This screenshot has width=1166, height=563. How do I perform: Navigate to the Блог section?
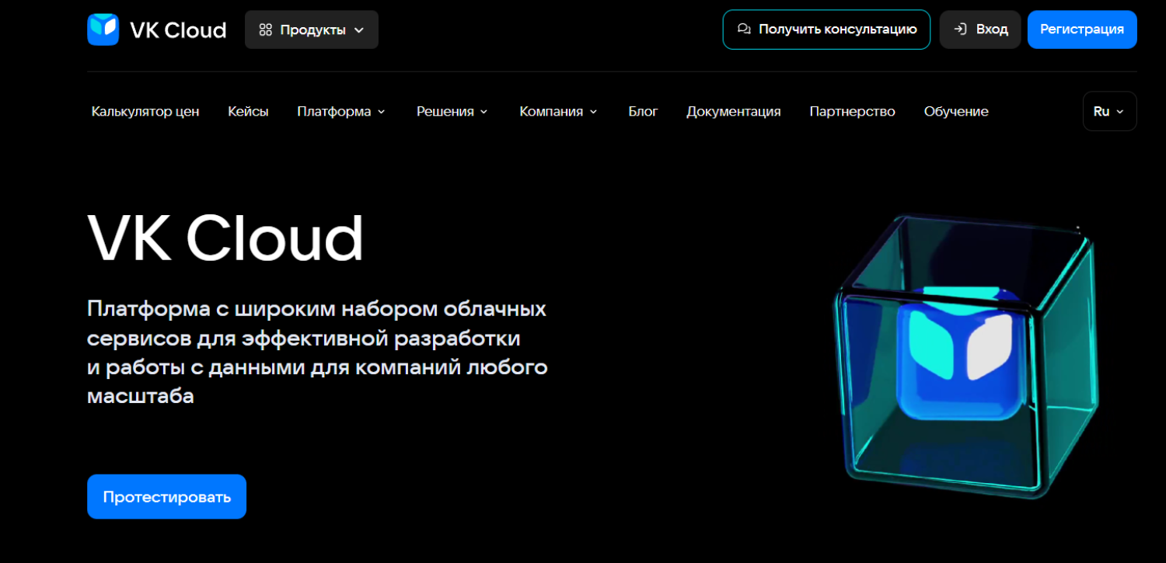pyautogui.click(x=643, y=112)
